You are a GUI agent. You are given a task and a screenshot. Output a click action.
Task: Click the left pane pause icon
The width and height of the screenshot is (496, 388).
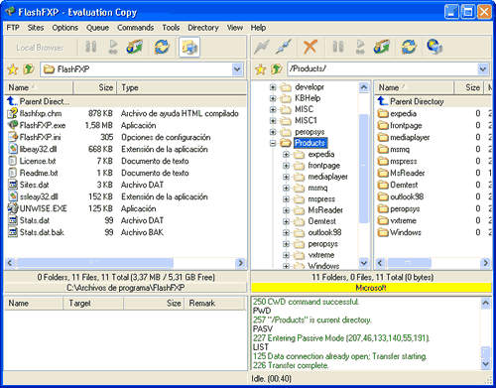pos(90,47)
